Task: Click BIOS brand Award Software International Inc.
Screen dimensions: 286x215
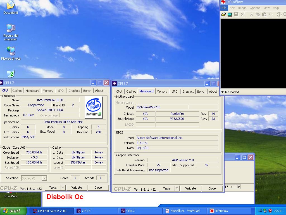Action: pyautogui.click(x=177, y=138)
